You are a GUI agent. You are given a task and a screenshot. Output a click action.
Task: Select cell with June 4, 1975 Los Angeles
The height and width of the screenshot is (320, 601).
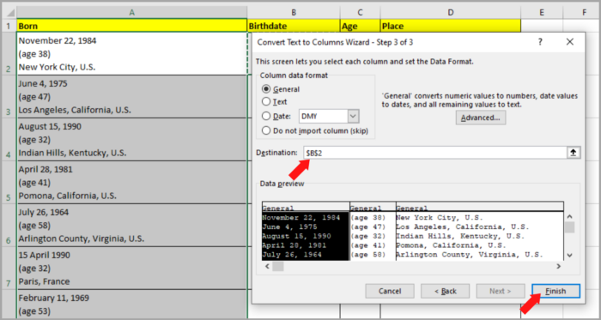point(131,96)
